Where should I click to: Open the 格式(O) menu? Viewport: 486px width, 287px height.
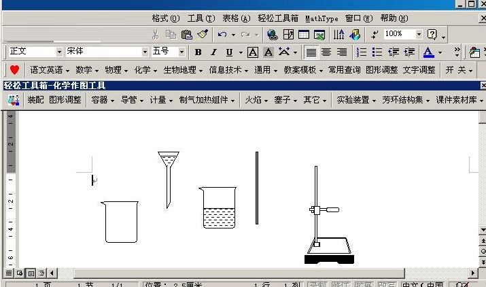click(x=166, y=18)
